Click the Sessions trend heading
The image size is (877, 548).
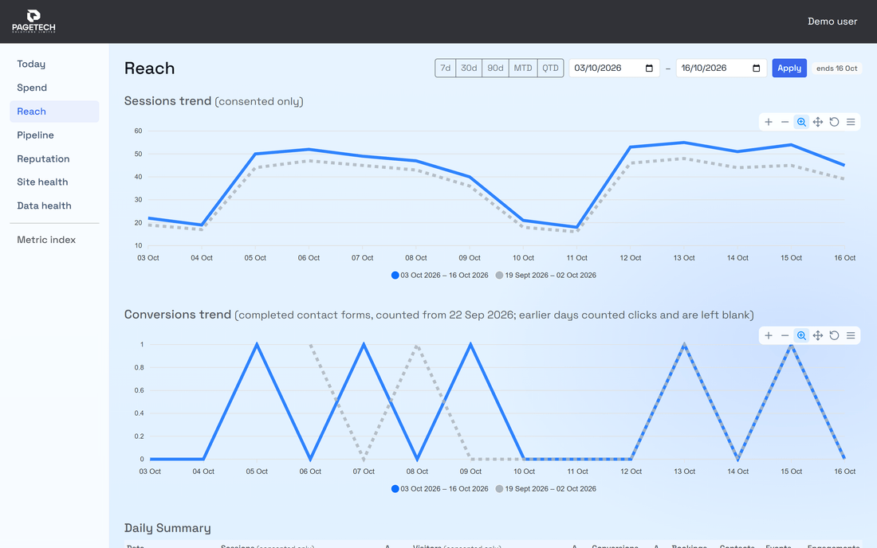pyautogui.click(x=214, y=101)
